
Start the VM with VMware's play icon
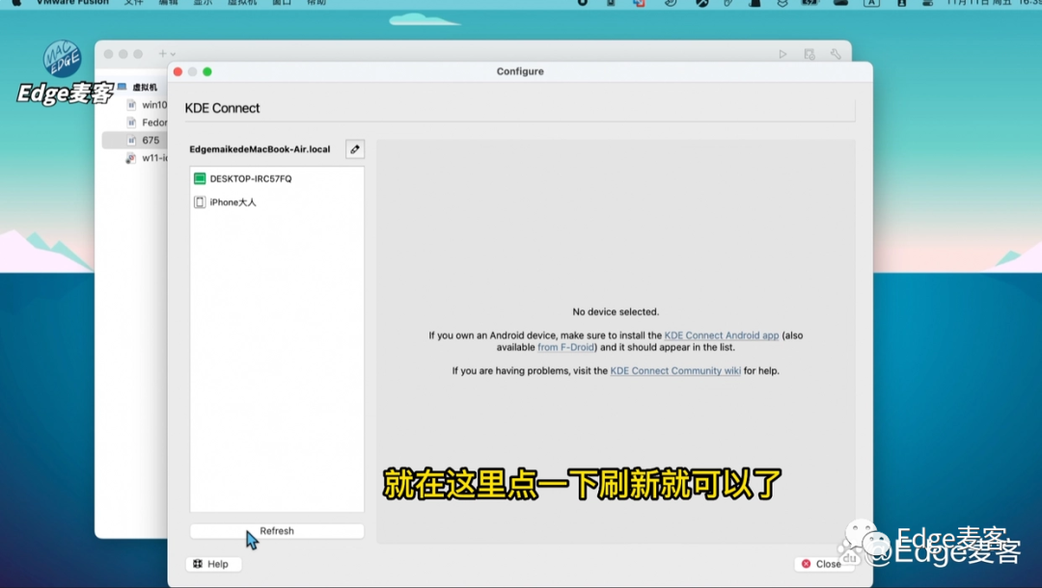[782, 54]
